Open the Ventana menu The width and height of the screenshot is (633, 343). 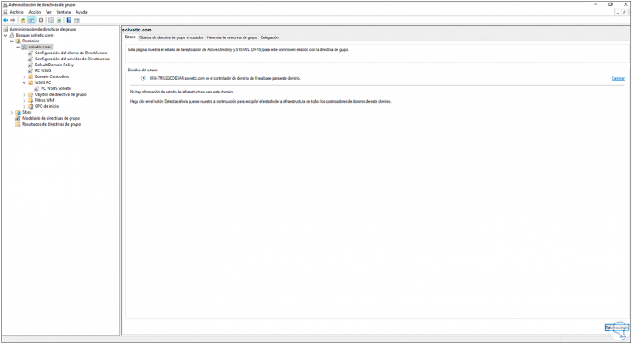(64, 12)
